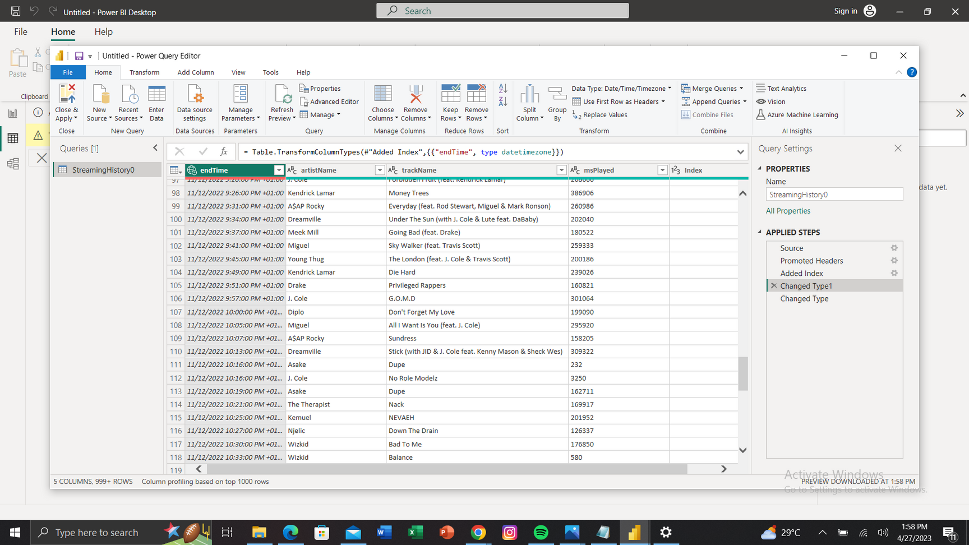969x545 pixels.
Task: Expand the formula bar
Action: click(740, 152)
